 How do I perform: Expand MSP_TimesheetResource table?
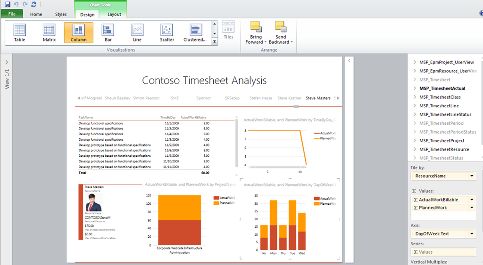point(415,149)
